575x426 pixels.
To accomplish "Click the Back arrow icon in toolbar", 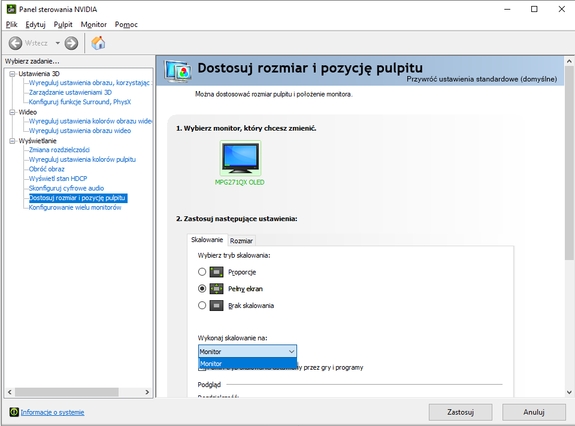I will tap(16, 43).
